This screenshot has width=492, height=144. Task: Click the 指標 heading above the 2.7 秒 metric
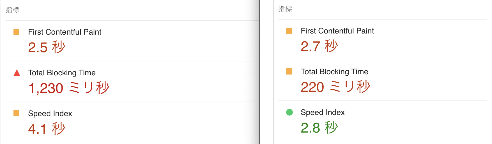(x=285, y=9)
